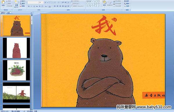
Task: Click the Increase Font Size icon
Action: point(46,2)
